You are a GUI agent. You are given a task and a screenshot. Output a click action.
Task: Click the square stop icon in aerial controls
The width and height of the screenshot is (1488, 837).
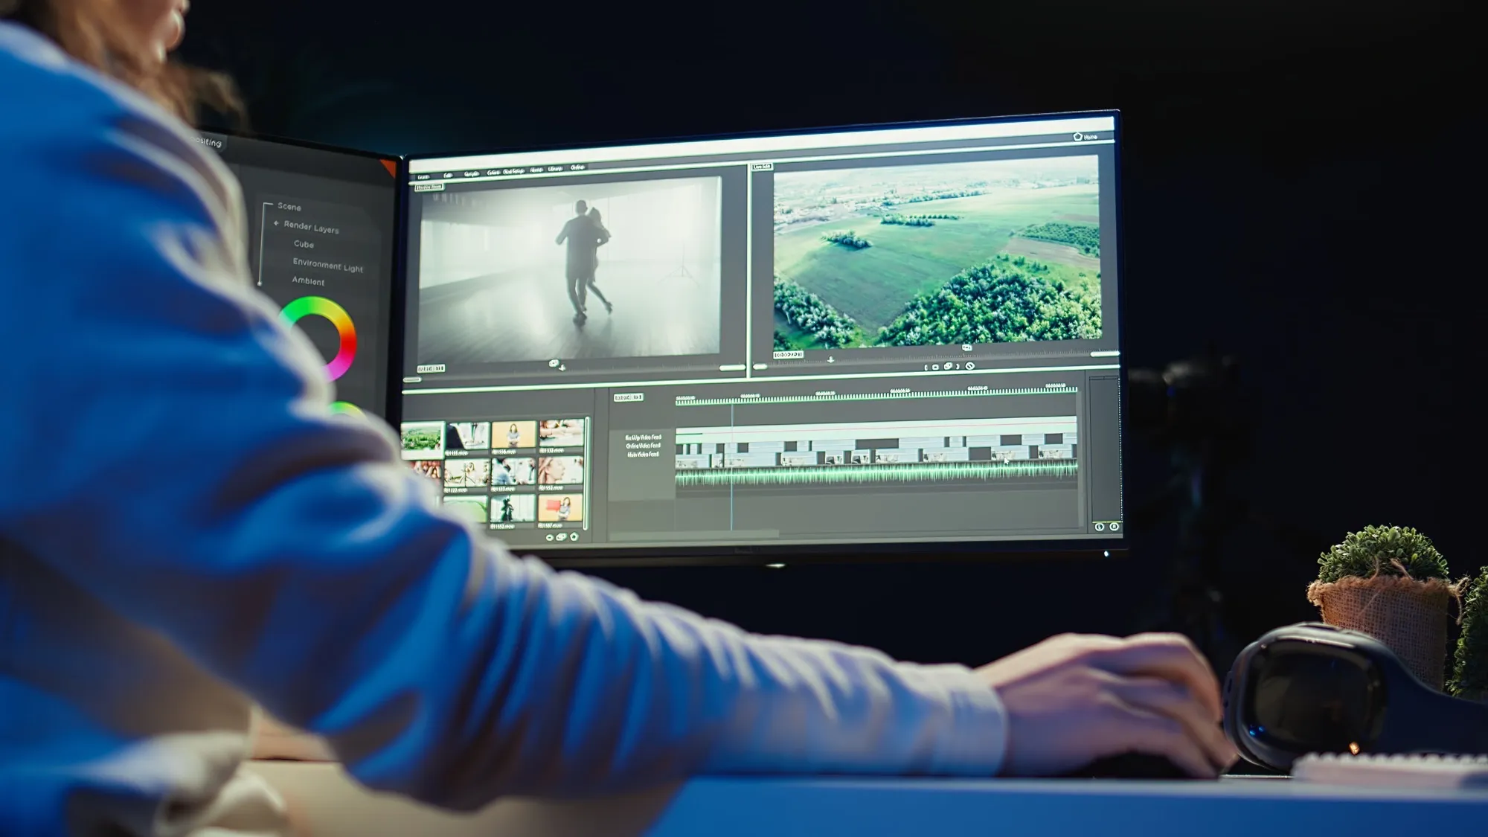tap(935, 367)
